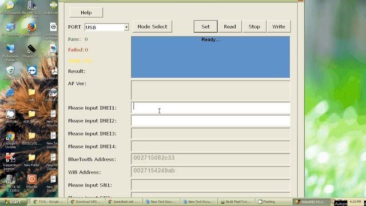Launch the CamStudio desktop icon
This screenshot has width=366, height=206.
pos(10,116)
